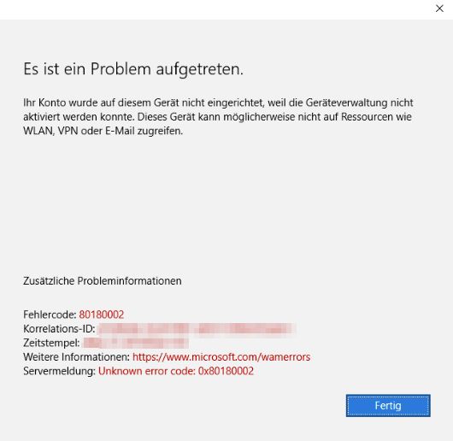Select the Servermeldung label

click(59, 371)
